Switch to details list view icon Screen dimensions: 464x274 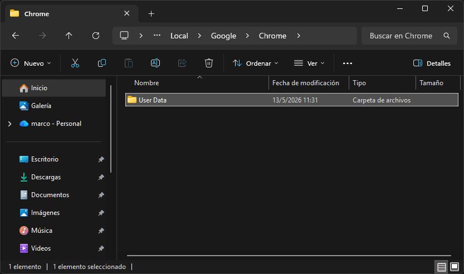pos(441,267)
